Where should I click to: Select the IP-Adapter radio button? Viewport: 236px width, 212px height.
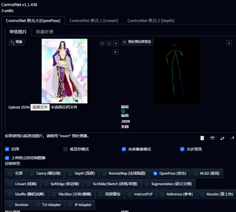[x=80, y=205]
